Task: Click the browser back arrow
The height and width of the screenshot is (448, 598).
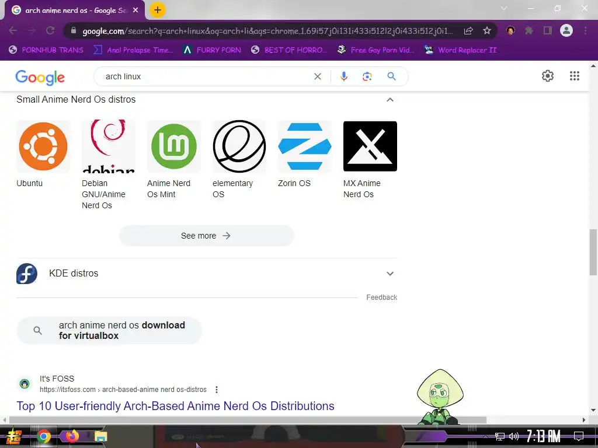Action: (x=13, y=30)
